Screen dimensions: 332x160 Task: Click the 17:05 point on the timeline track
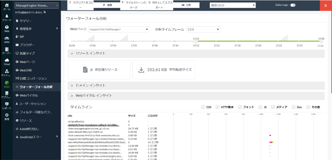[x=134, y=41]
